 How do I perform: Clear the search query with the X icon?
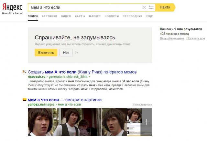144,7
